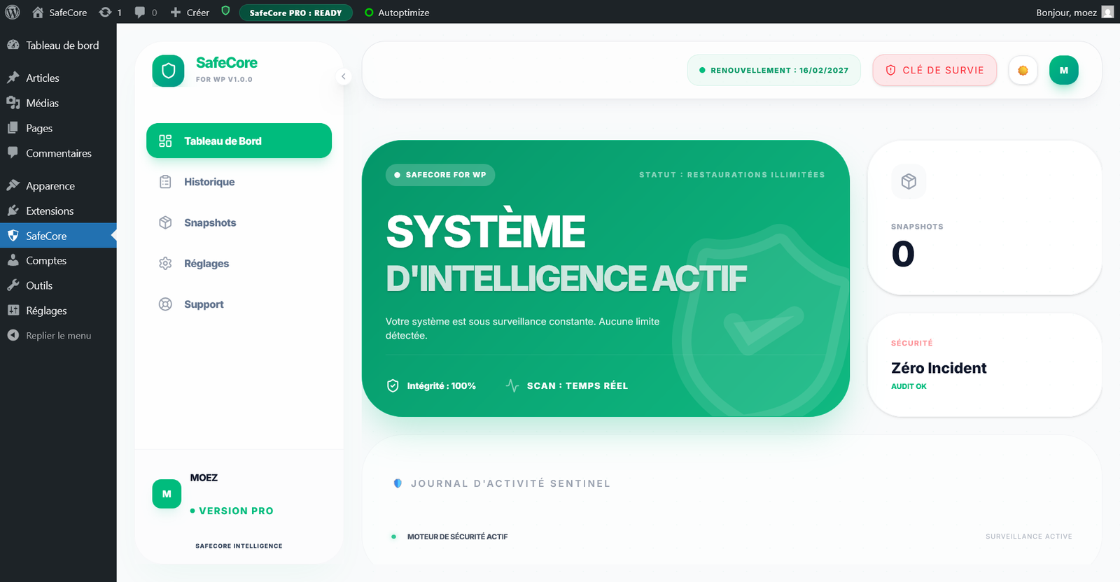
Task: Open the Apparence menu
Action: [x=58, y=186]
